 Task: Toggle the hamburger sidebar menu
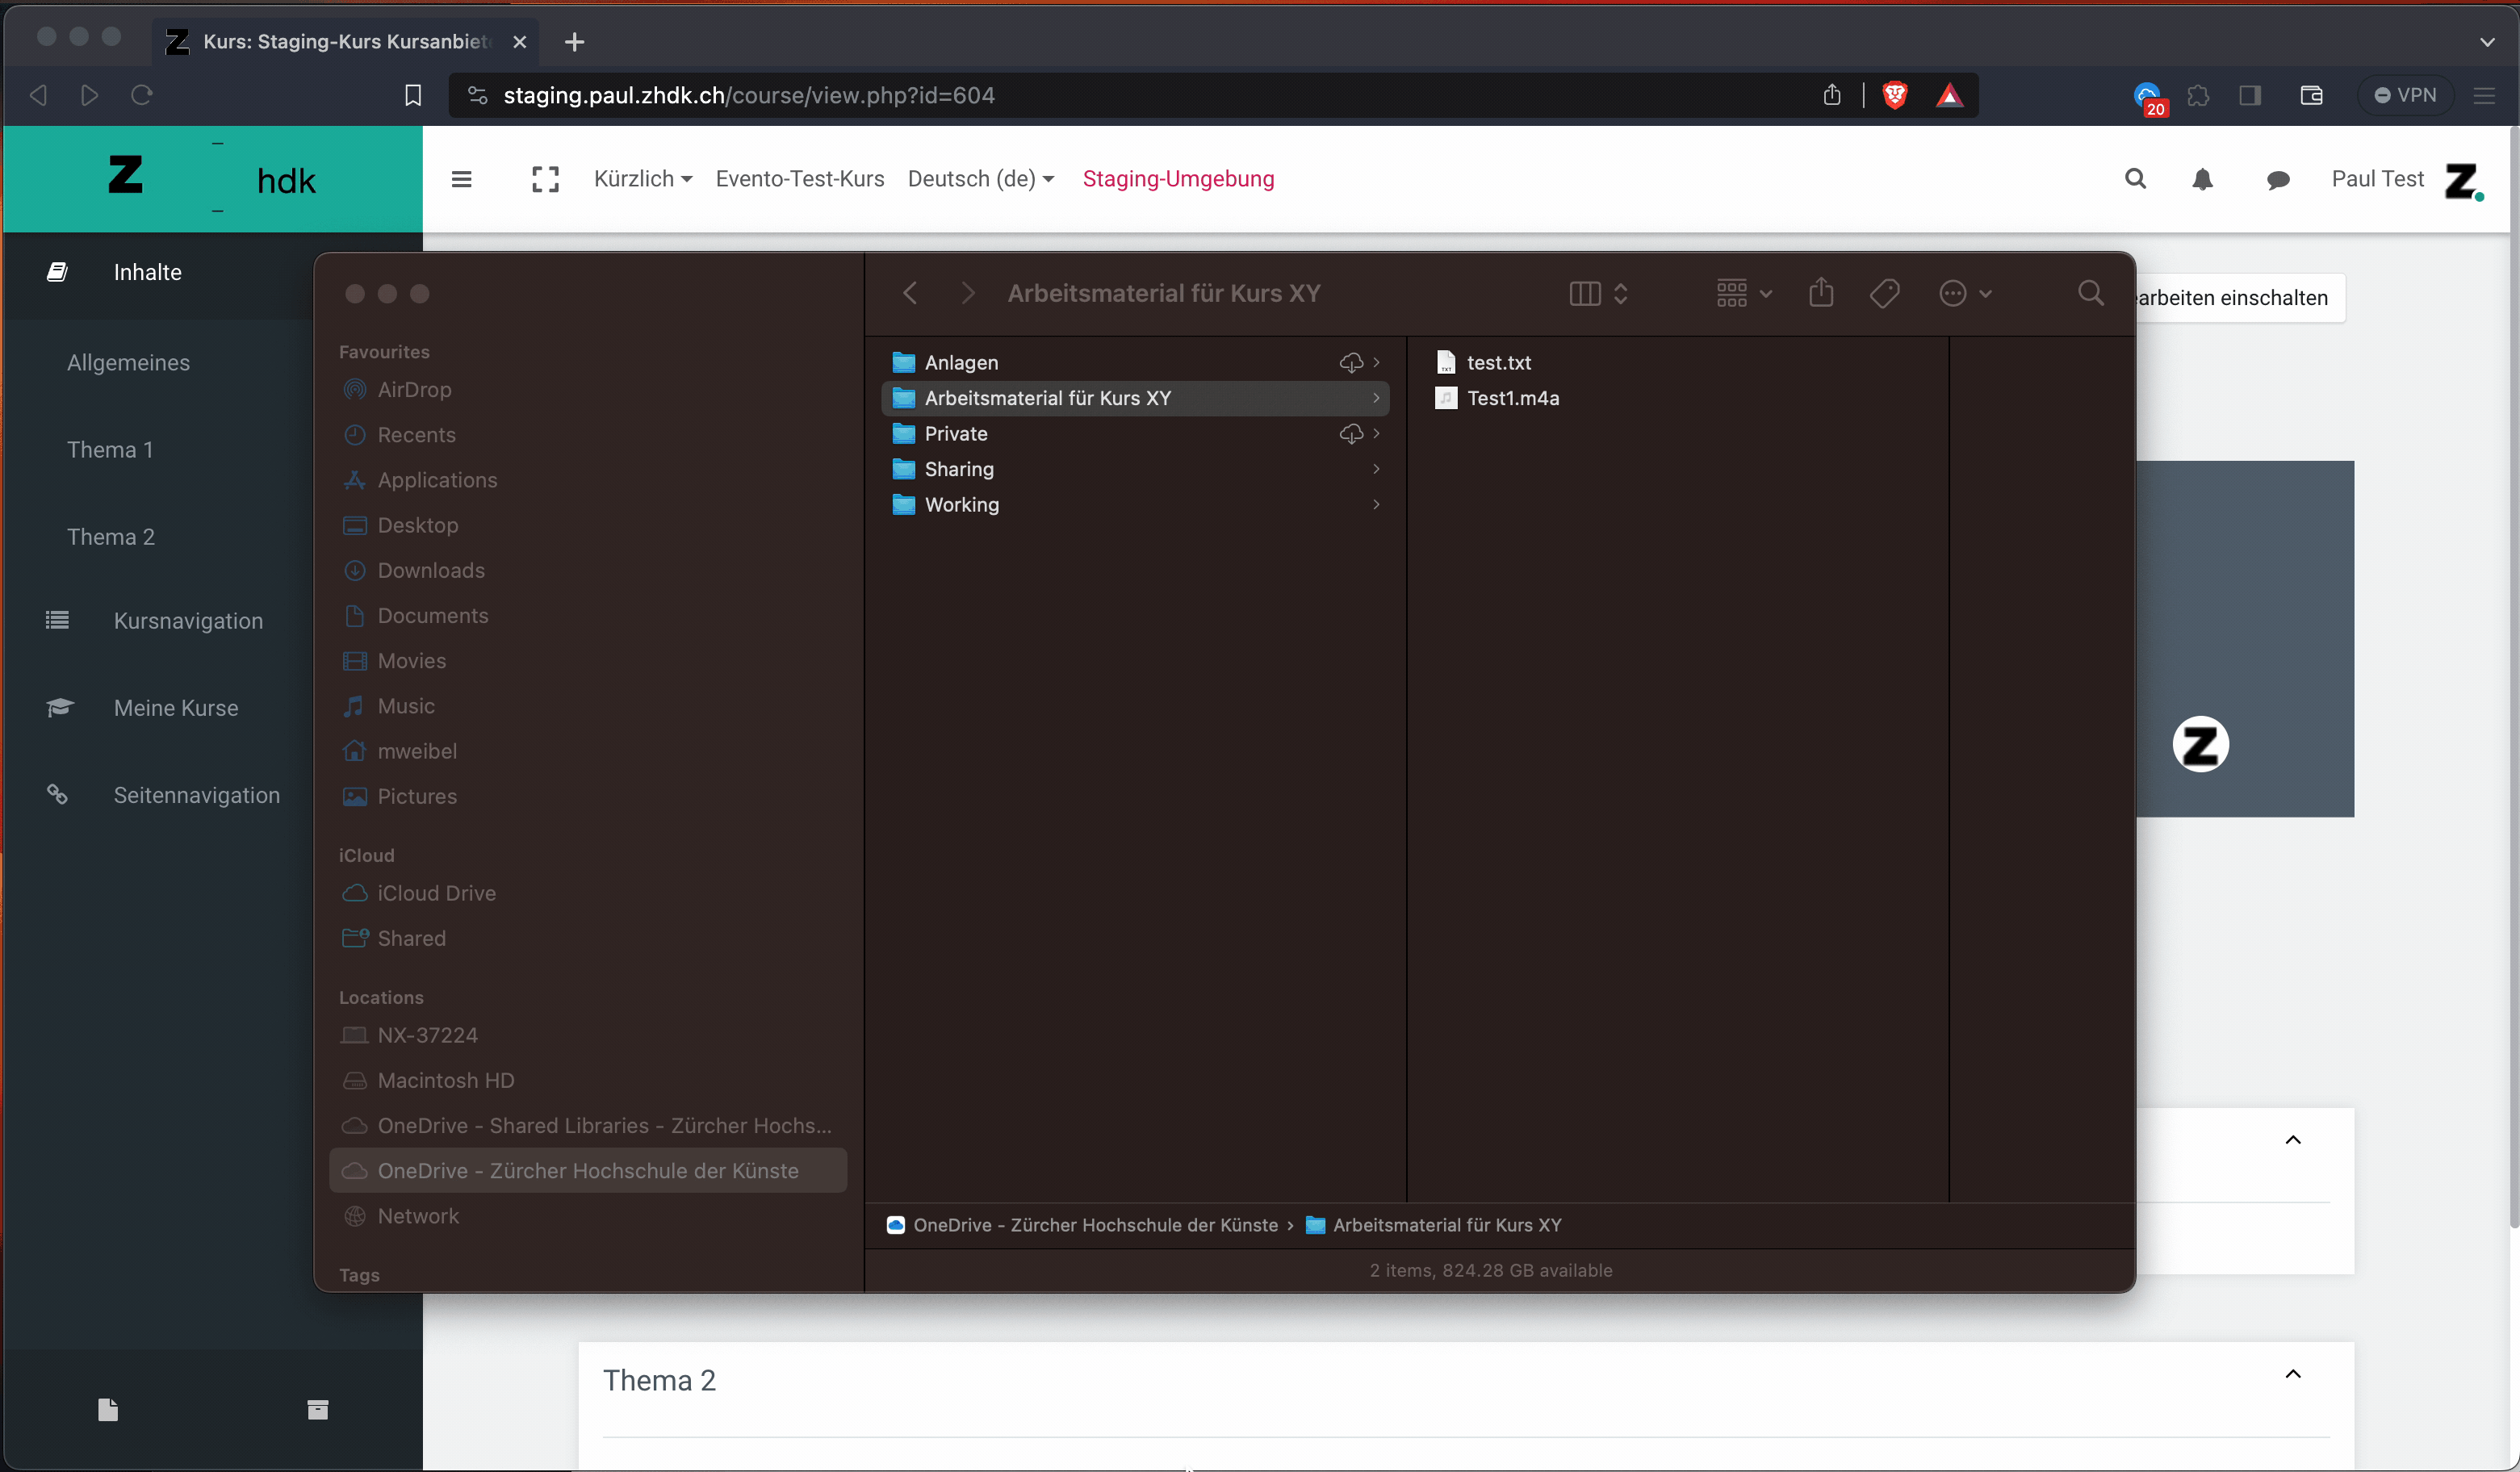point(461,179)
